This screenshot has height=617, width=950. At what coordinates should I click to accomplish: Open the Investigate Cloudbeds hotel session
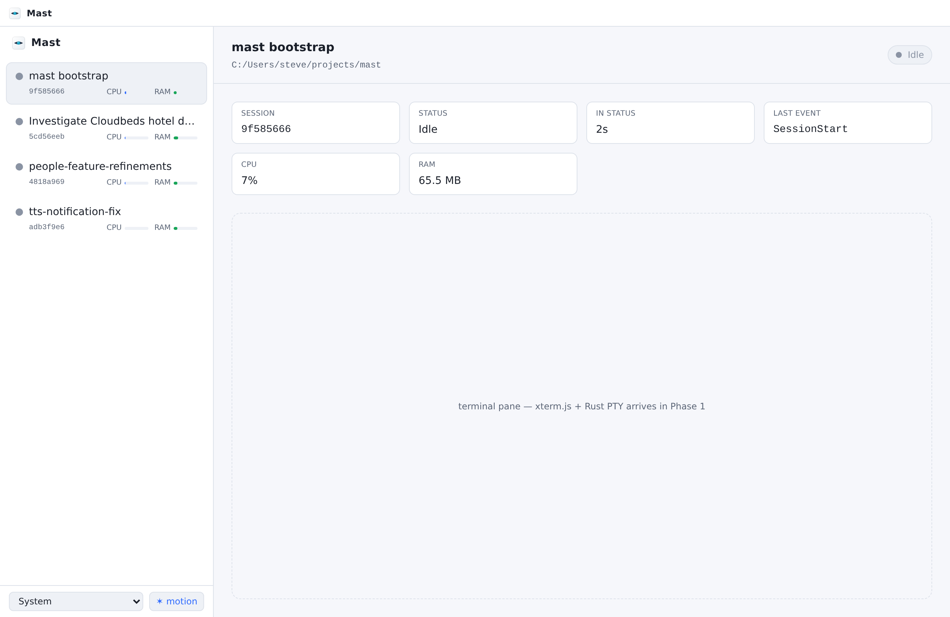(106, 128)
